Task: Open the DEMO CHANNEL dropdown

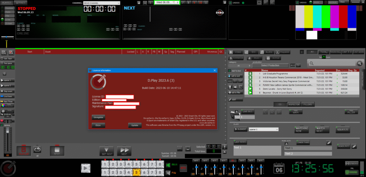Action: pos(102,3)
